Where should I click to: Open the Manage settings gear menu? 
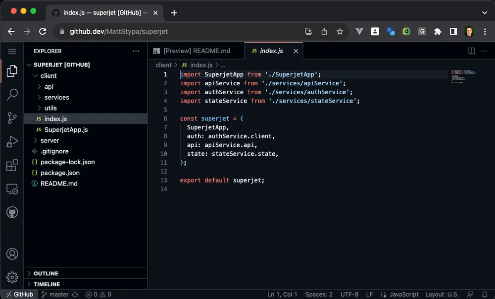point(12,277)
